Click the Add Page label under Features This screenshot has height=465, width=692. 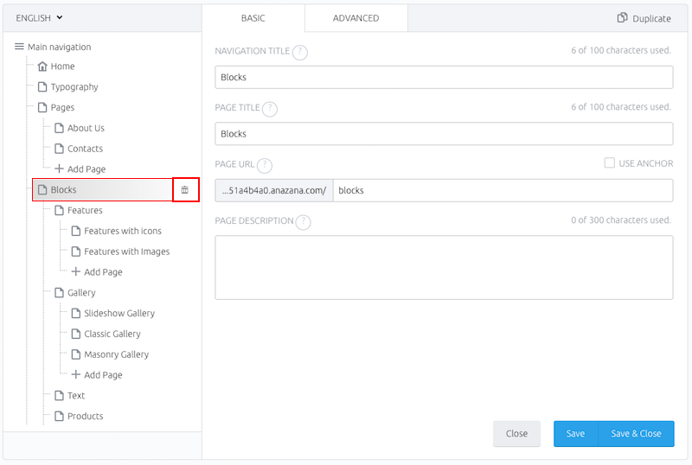point(103,272)
